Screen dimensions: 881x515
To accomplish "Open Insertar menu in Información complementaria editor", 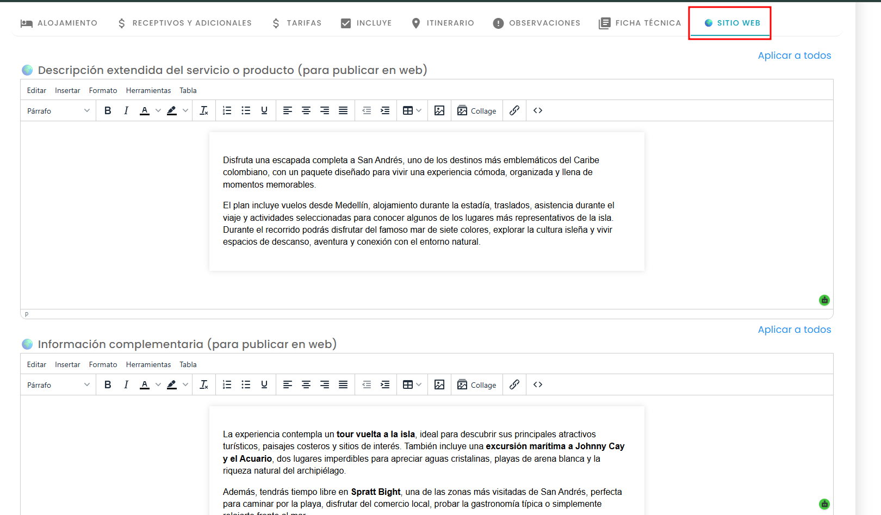I will 67,364.
